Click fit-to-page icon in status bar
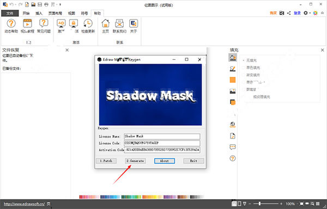Viewport: 327px width, 209px height. click(x=301, y=204)
